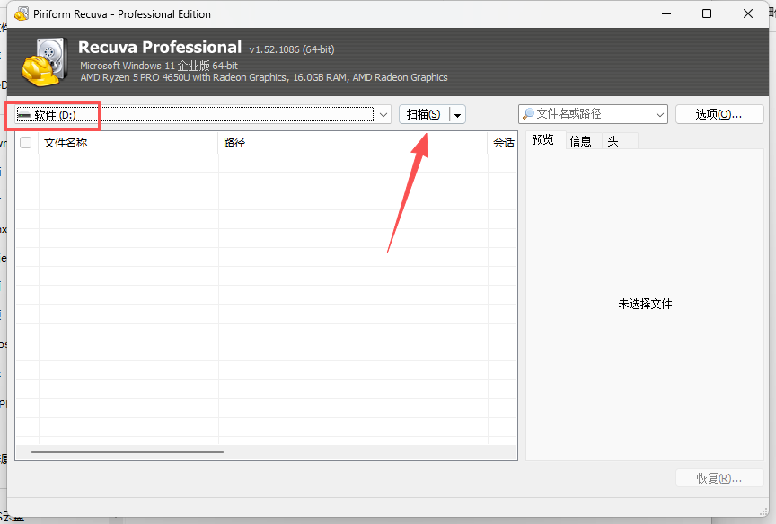
Task: Open the 文件名或路径 filter dropdown arrow
Action: click(x=660, y=114)
